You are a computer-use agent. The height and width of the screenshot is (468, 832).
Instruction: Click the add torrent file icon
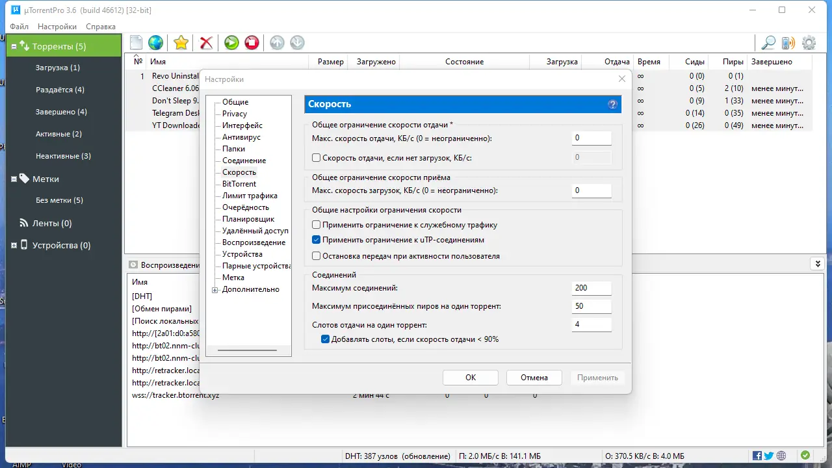pyautogui.click(x=136, y=43)
